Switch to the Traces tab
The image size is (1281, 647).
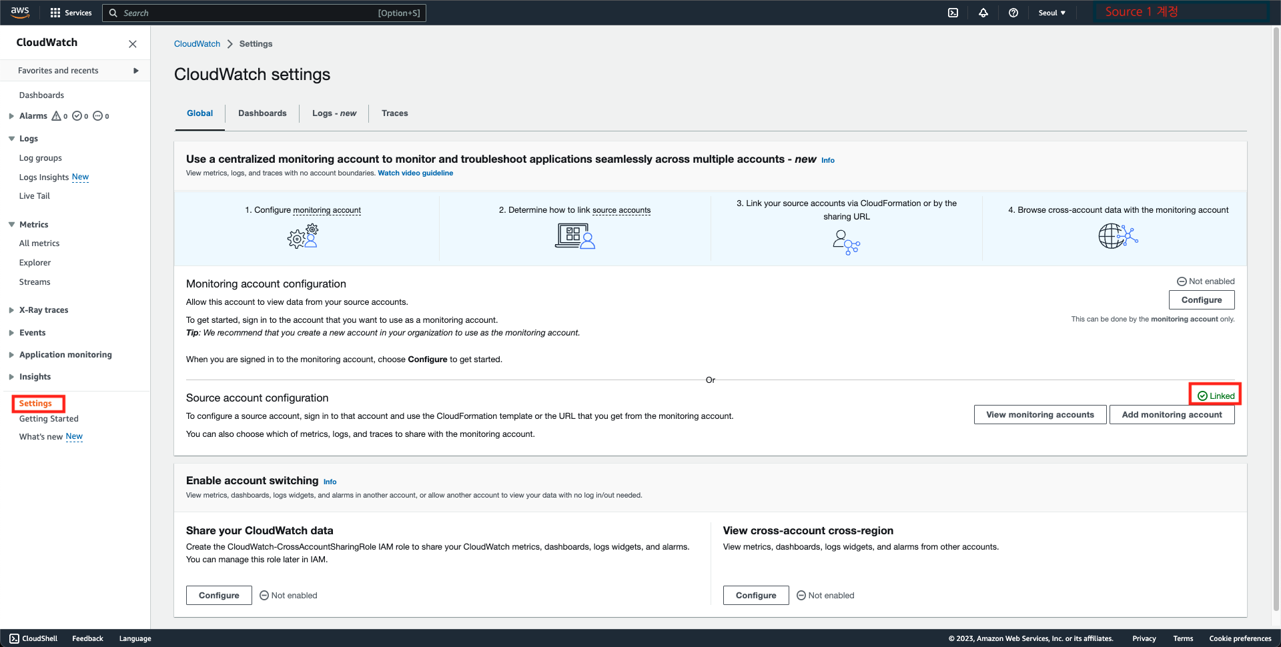[x=394, y=113]
